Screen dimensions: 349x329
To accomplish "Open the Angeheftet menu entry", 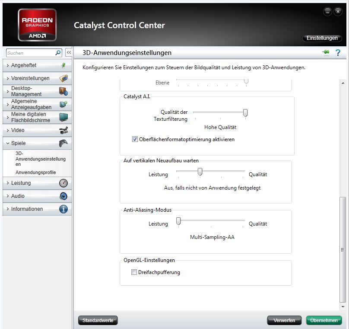I will pyautogui.click(x=37, y=65).
